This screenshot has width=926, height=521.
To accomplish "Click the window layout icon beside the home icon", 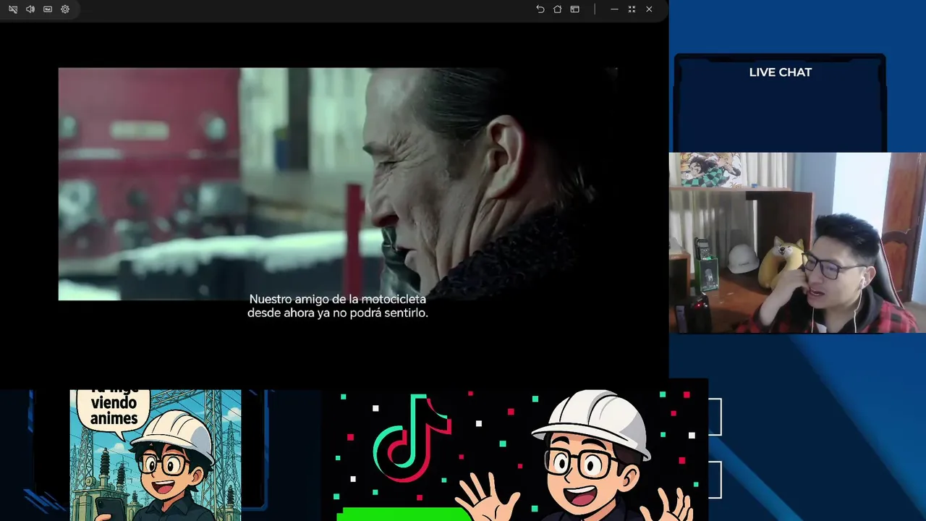I will coord(574,9).
